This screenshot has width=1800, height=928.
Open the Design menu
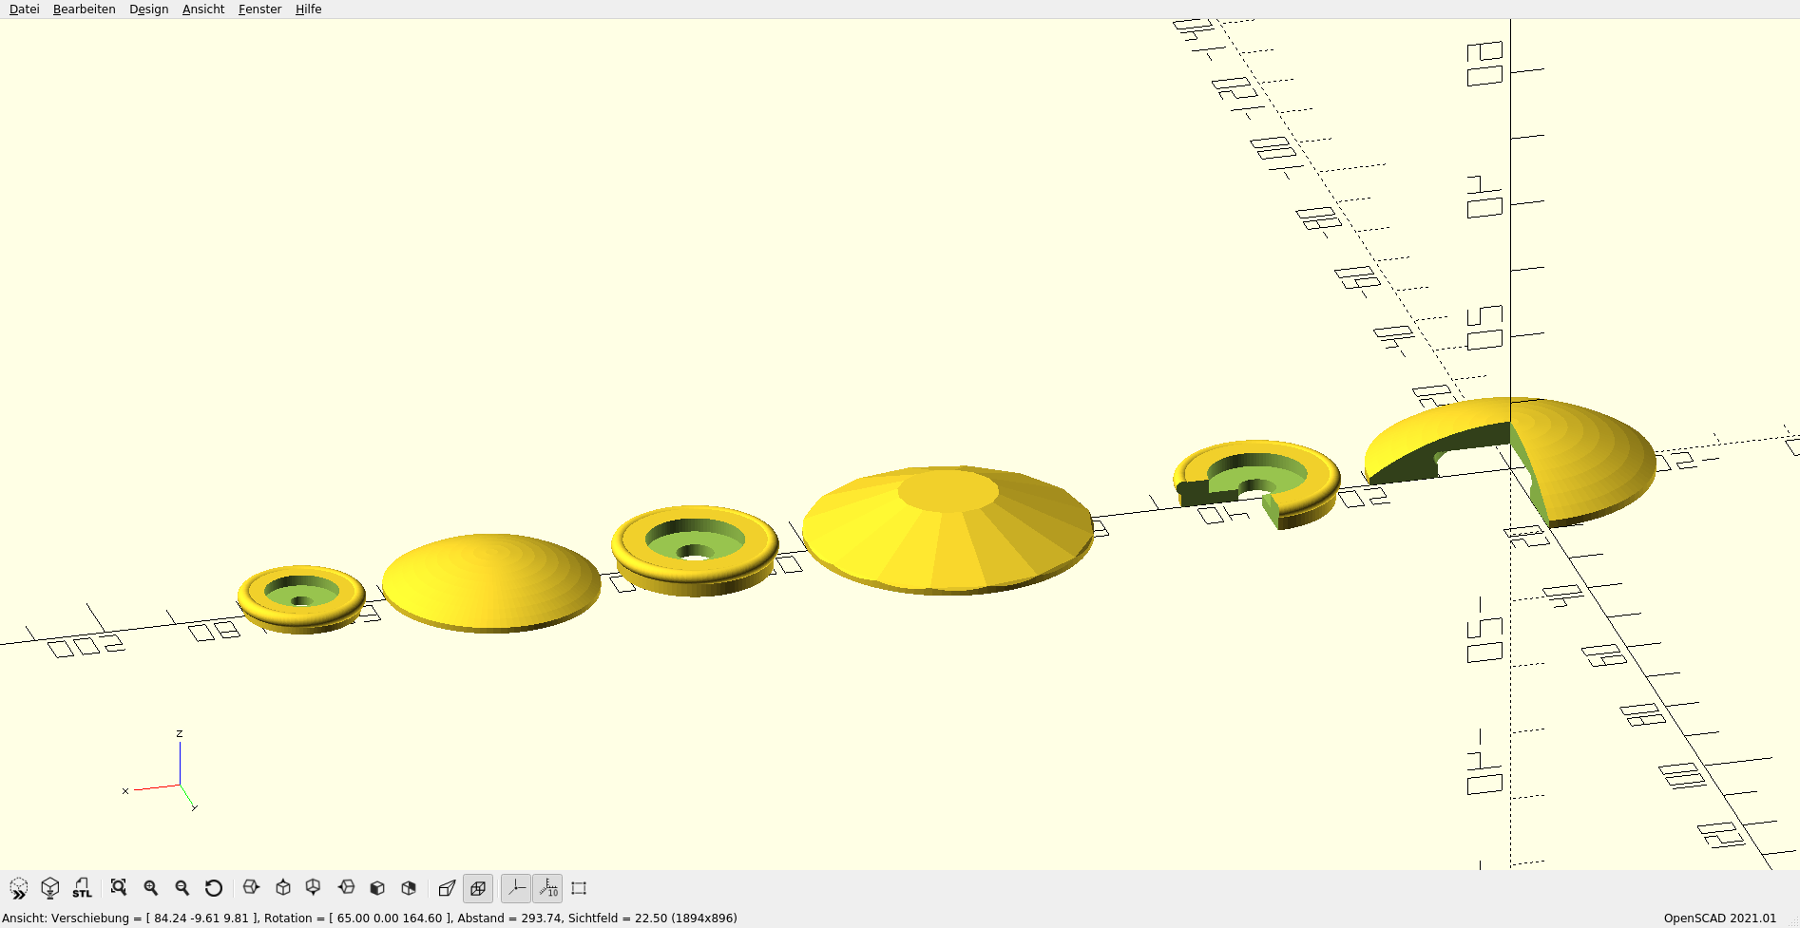[x=148, y=9]
